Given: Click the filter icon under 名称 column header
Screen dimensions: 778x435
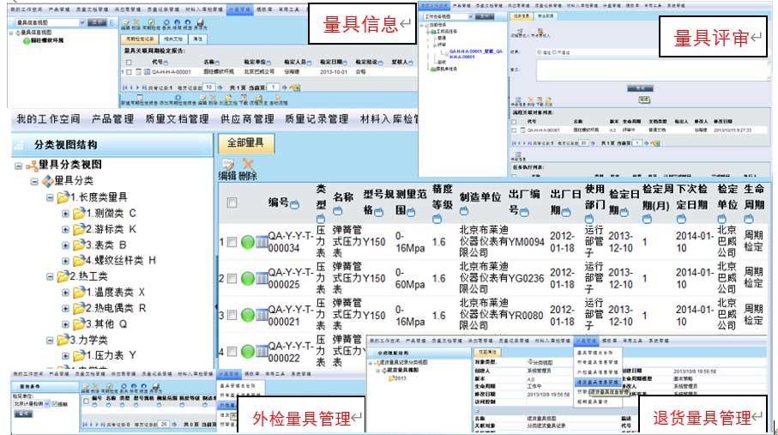Looking at the screenshot, I should [x=338, y=211].
